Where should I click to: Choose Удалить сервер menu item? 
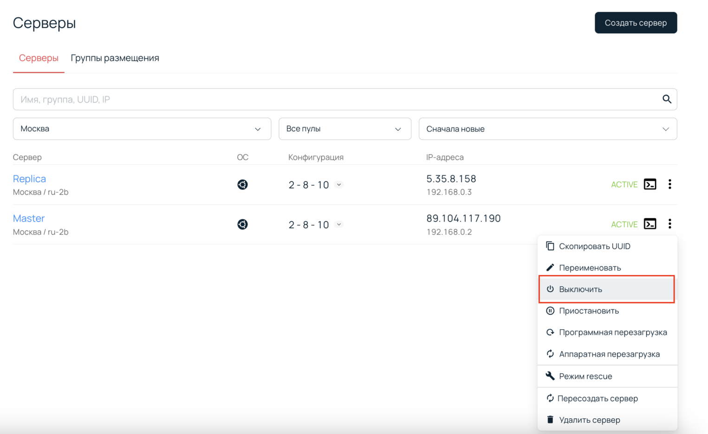[x=607, y=420]
